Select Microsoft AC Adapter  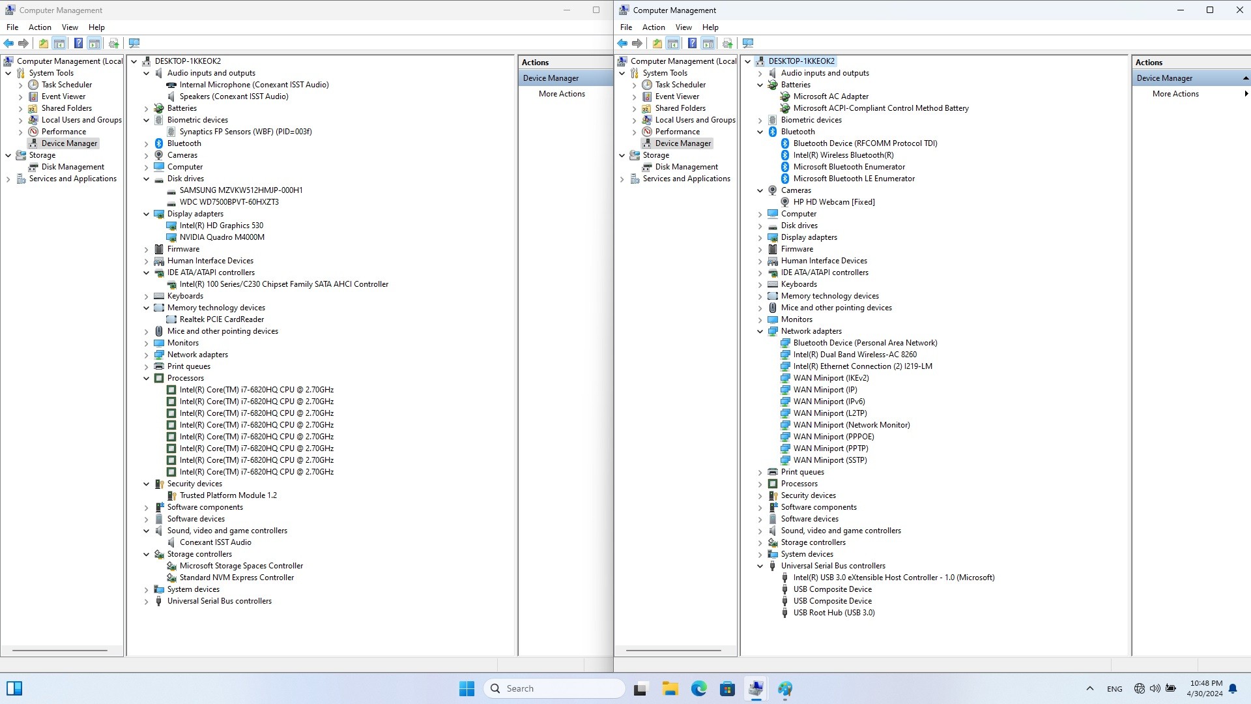click(831, 96)
